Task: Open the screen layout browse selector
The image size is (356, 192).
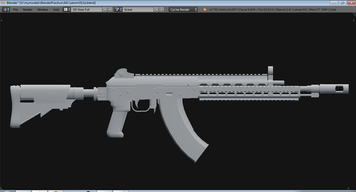Action: click(67, 9)
